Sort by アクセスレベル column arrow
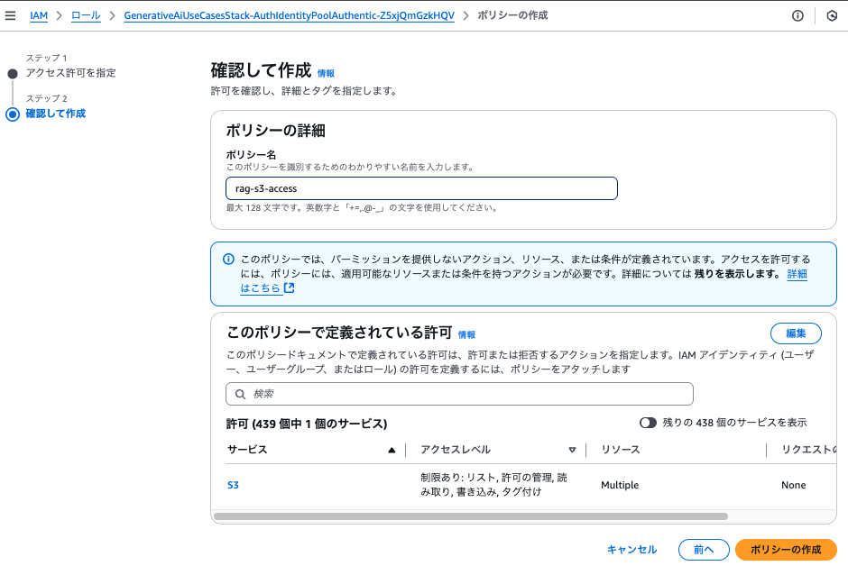The image size is (848, 575). pos(572,450)
